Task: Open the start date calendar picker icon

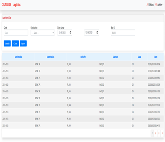Action: 71,33
